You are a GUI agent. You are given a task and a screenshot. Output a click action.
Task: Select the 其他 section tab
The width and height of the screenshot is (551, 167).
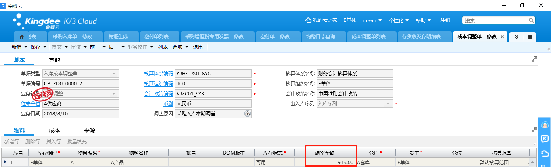pyautogui.click(x=54, y=60)
